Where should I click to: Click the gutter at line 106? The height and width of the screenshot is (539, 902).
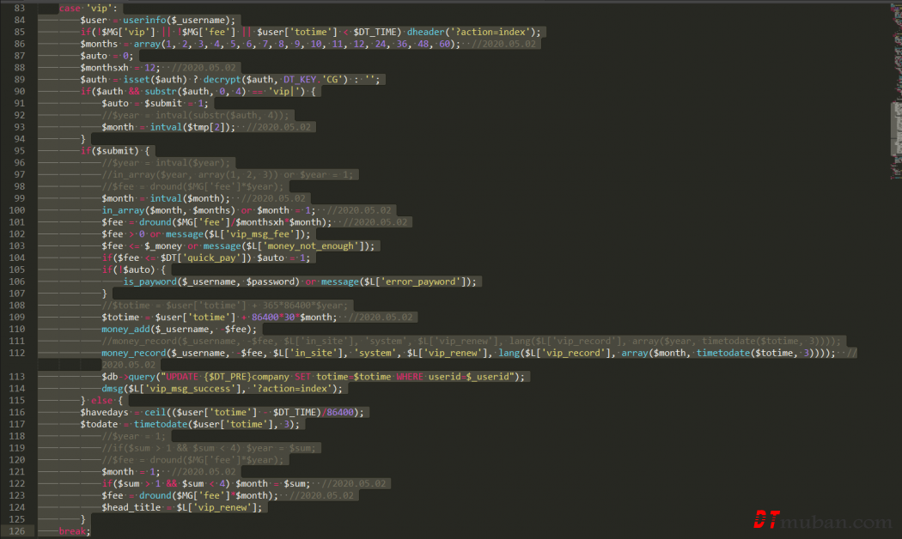(17, 282)
